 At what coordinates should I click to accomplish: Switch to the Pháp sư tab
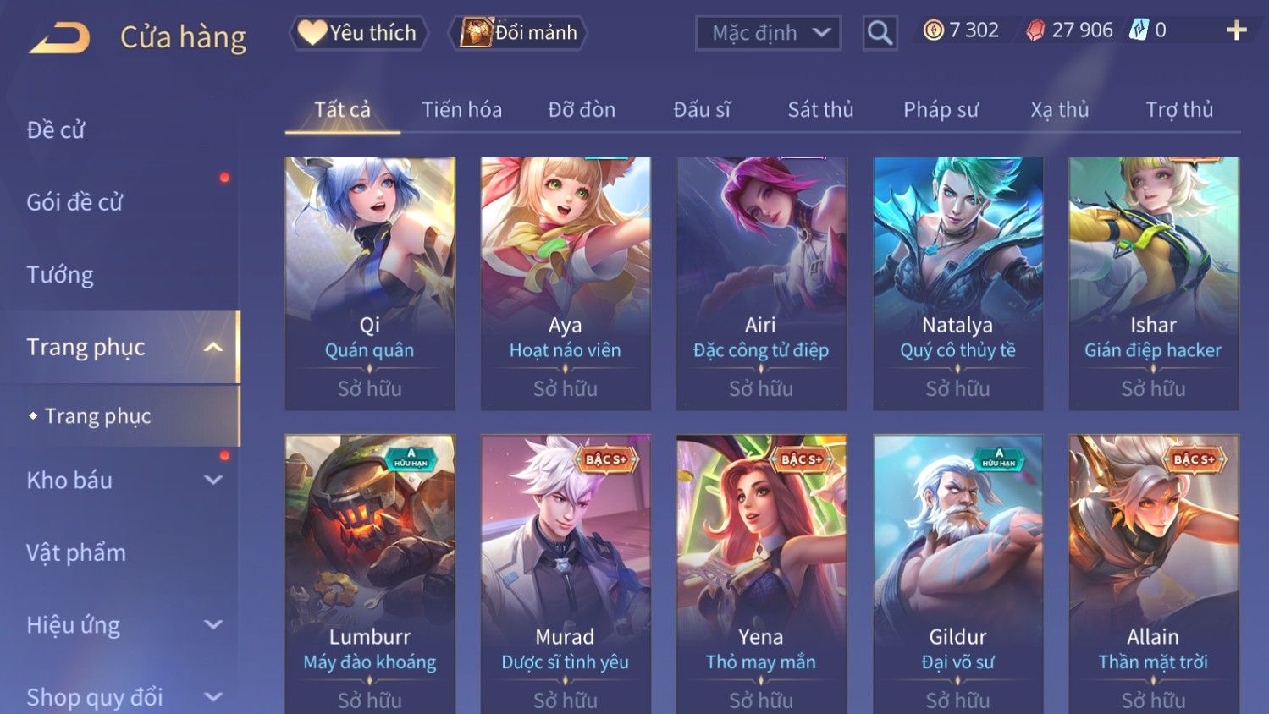coord(941,109)
